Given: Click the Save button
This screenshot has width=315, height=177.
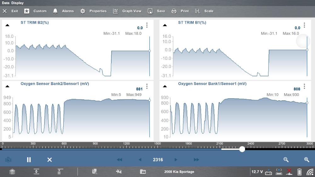Looking at the screenshot, I should (x=156, y=11).
